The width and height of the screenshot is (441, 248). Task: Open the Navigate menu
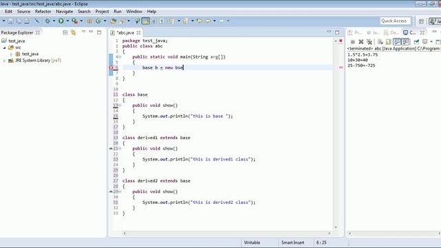(64, 12)
